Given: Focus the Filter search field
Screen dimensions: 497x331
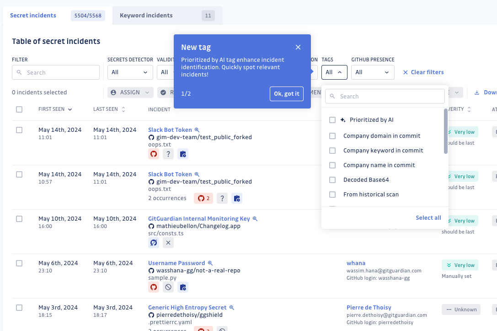Looking at the screenshot, I should tap(56, 72).
